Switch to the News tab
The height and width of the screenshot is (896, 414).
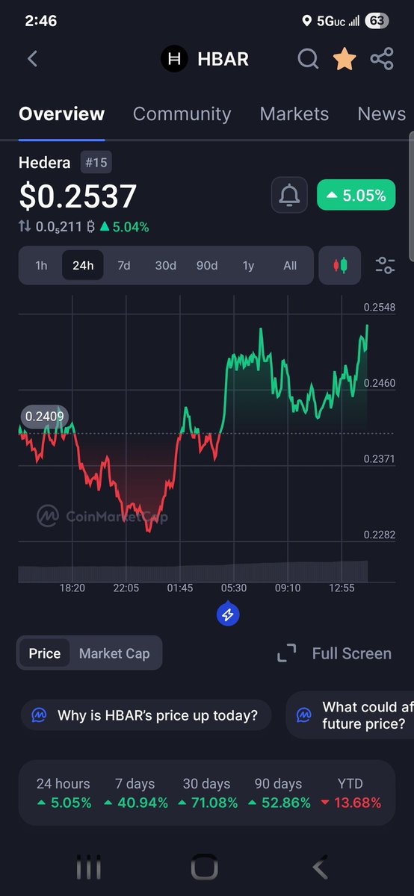point(381,114)
